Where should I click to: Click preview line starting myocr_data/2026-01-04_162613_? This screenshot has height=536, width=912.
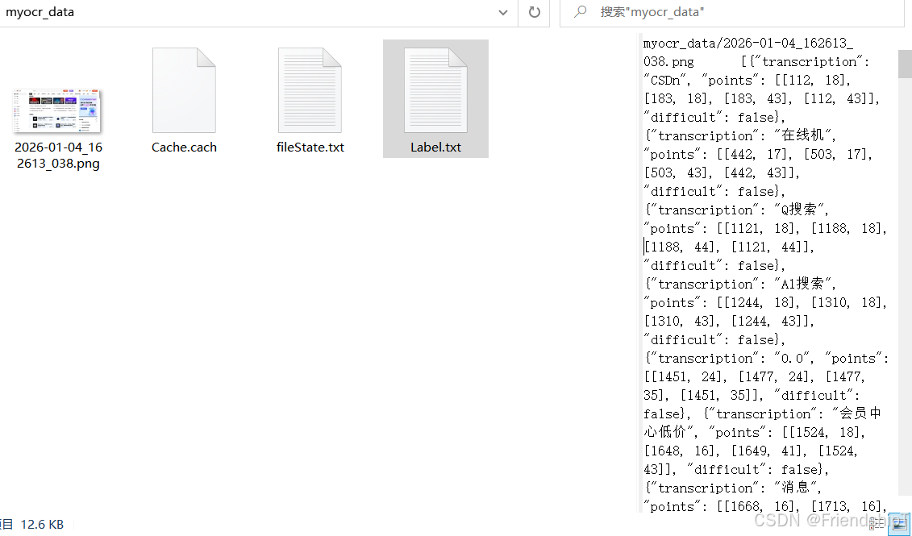coord(748,43)
